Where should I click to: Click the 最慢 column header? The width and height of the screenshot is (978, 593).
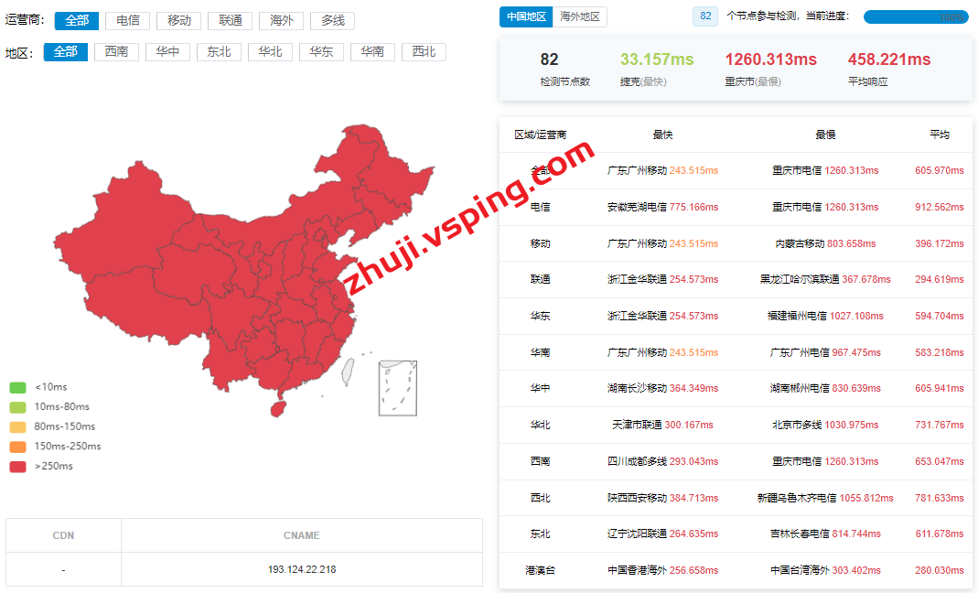pos(825,135)
